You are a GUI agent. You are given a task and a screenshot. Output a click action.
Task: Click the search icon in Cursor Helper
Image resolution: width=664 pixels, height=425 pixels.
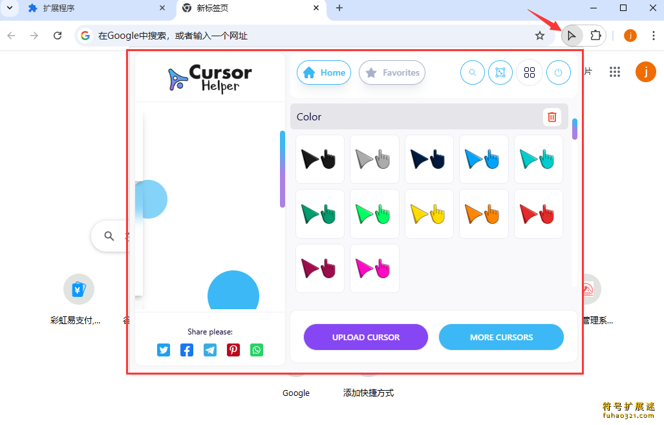pyautogui.click(x=473, y=73)
